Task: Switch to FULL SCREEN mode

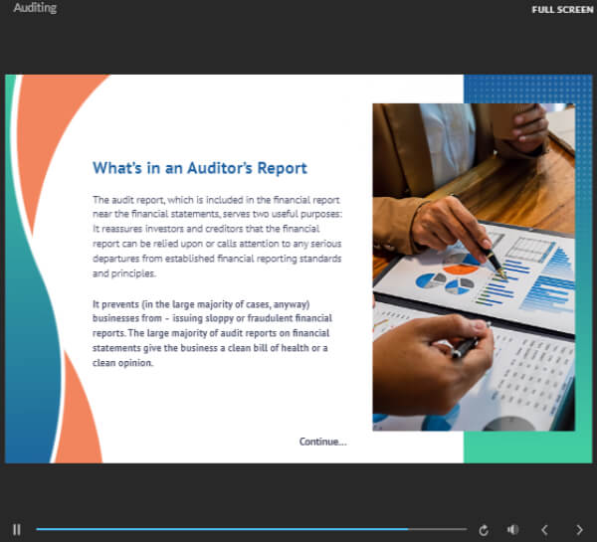Action: [562, 10]
